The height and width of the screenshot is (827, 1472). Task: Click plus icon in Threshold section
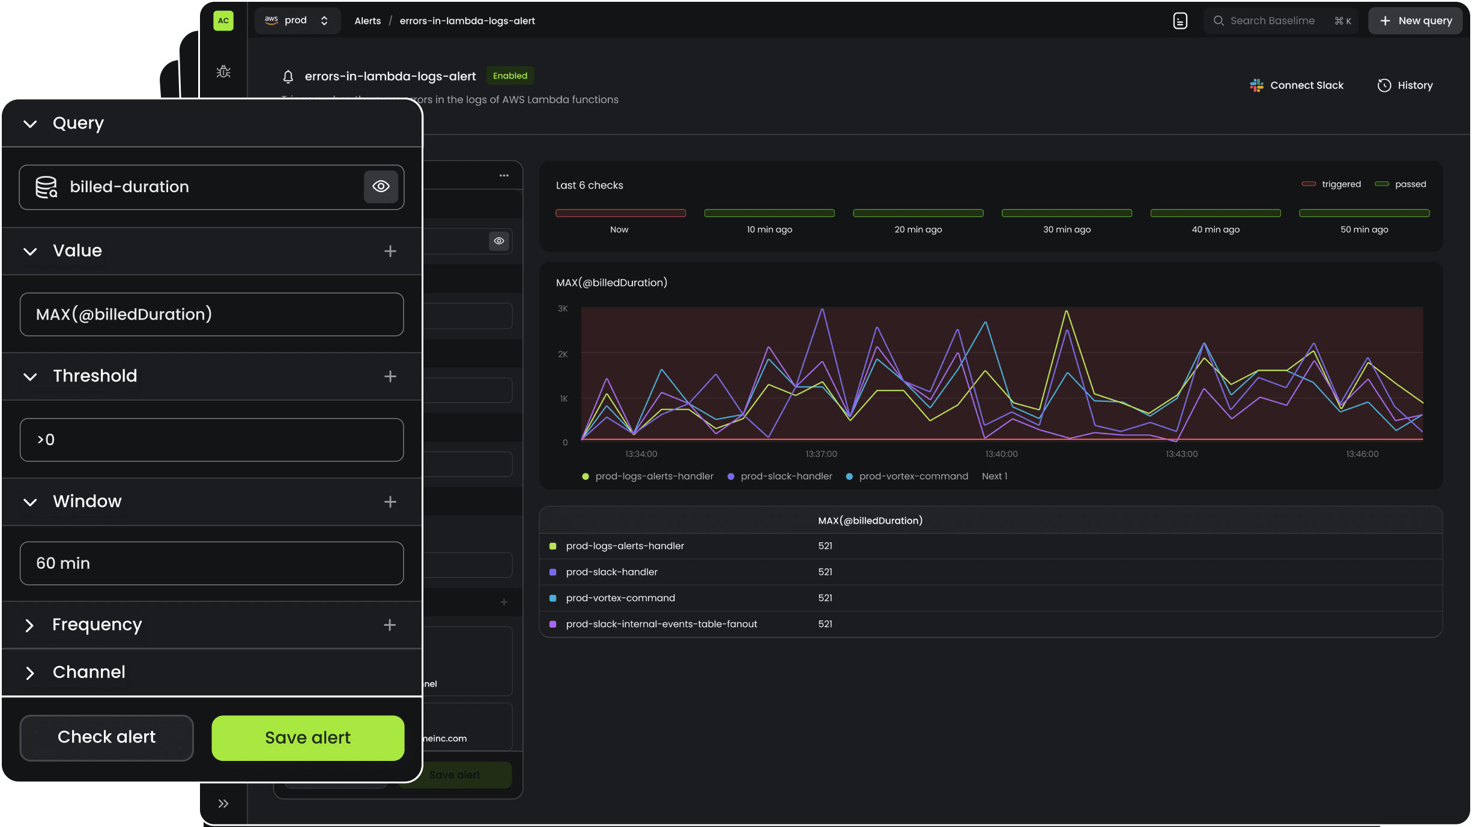pyautogui.click(x=390, y=377)
